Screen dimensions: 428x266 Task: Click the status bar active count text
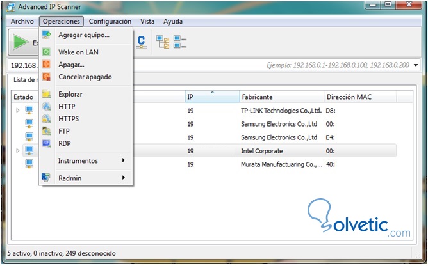(62, 253)
